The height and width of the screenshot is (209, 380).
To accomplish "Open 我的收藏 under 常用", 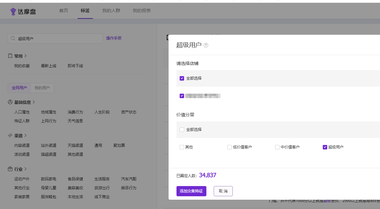I will pos(22,66).
